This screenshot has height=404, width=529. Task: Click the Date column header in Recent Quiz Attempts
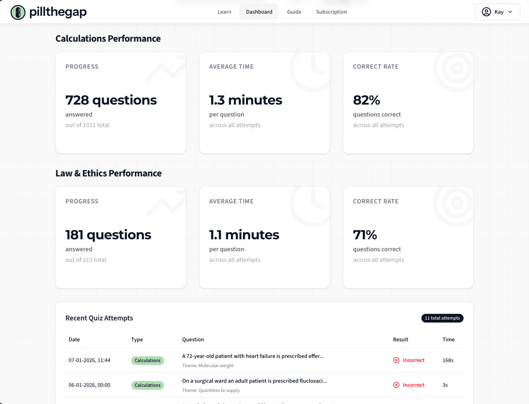pos(74,339)
